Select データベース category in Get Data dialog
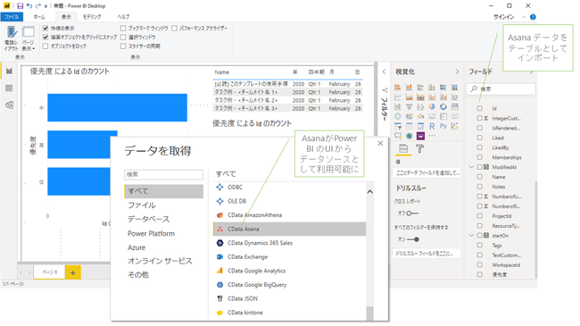The width and height of the screenshot is (580, 326). (149, 220)
